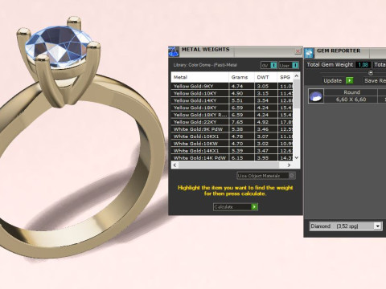
Task: Click the Calculate button
Action: tap(236, 207)
